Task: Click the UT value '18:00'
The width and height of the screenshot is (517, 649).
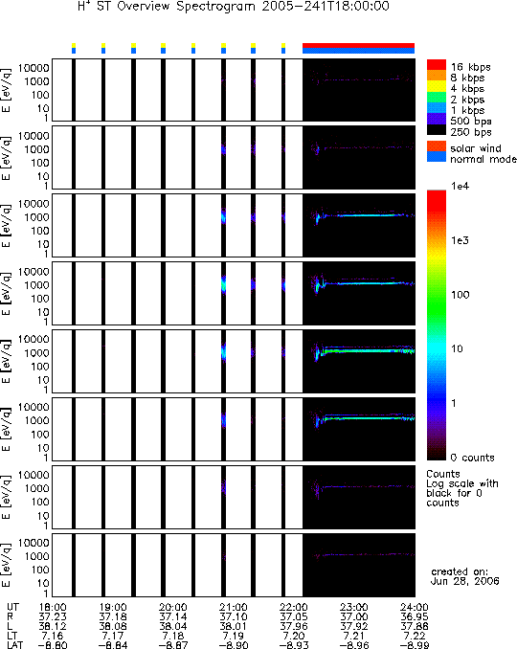Action: coord(53,607)
